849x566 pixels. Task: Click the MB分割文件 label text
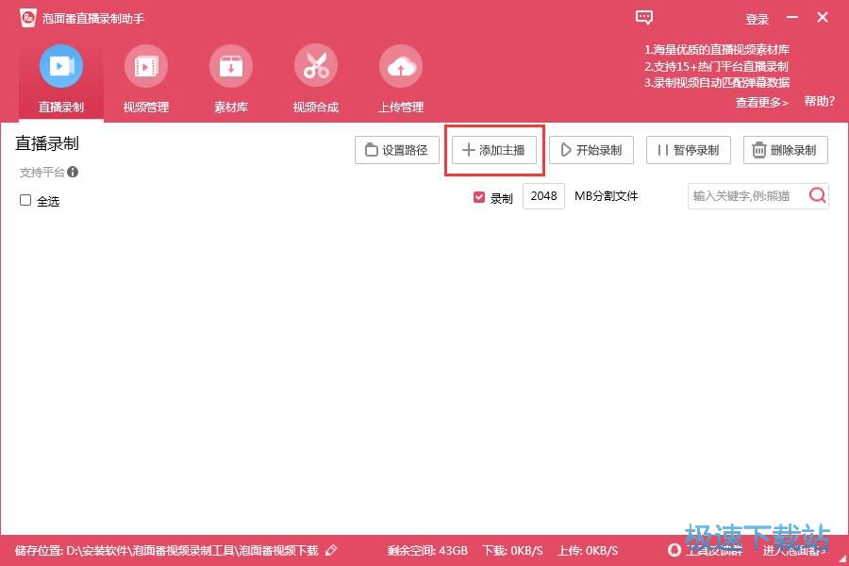tap(606, 196)
